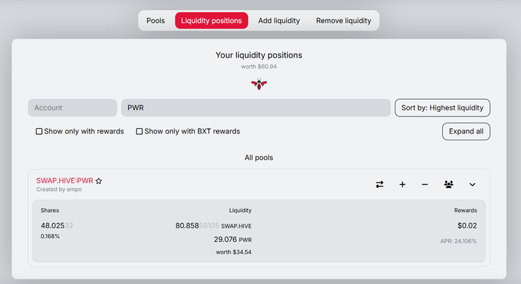Viewport: 521px width, 284px height.
Task: Open the SWAP.HIVE:PWR pool link
Action: (x=64, y=181)
